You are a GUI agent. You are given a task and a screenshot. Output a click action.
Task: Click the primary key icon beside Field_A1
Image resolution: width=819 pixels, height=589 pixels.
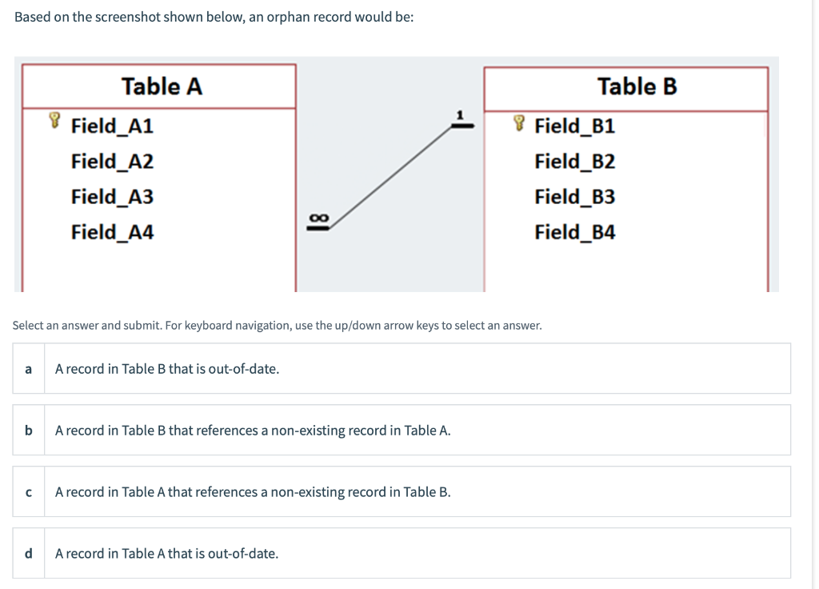pos(54,122)
